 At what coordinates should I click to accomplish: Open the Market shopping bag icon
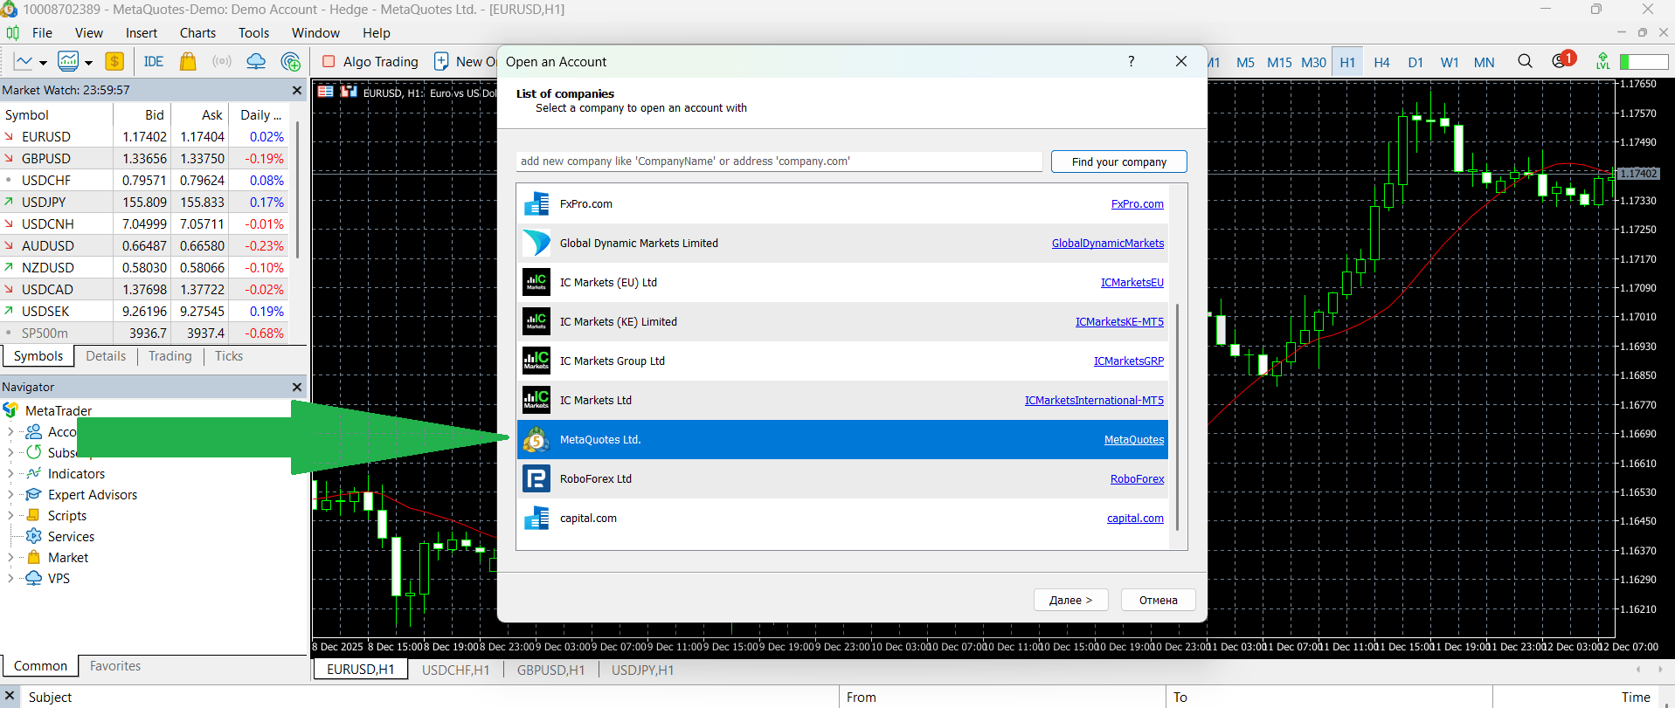pos(188,61)
